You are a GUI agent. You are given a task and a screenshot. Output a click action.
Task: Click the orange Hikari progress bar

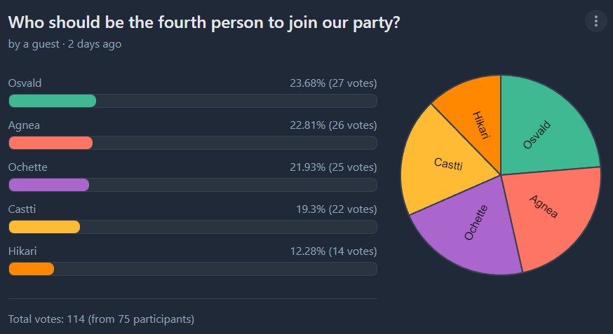pos(32,269)
